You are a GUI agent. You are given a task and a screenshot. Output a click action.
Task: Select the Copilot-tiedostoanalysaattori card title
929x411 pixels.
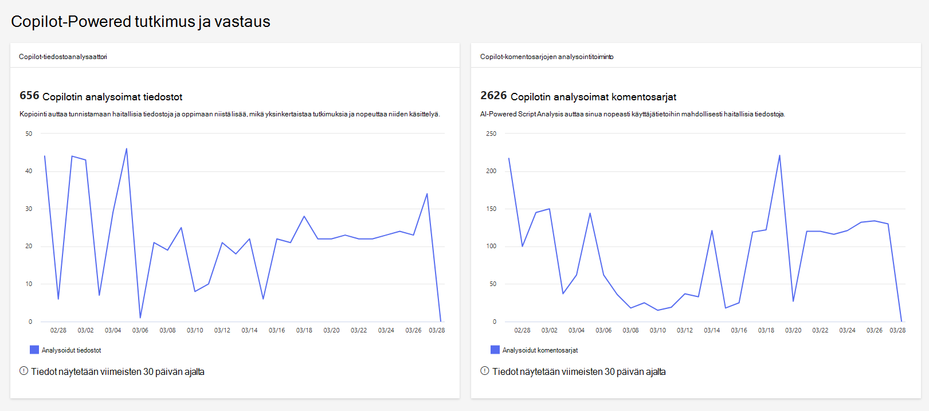tap(63, 57)
